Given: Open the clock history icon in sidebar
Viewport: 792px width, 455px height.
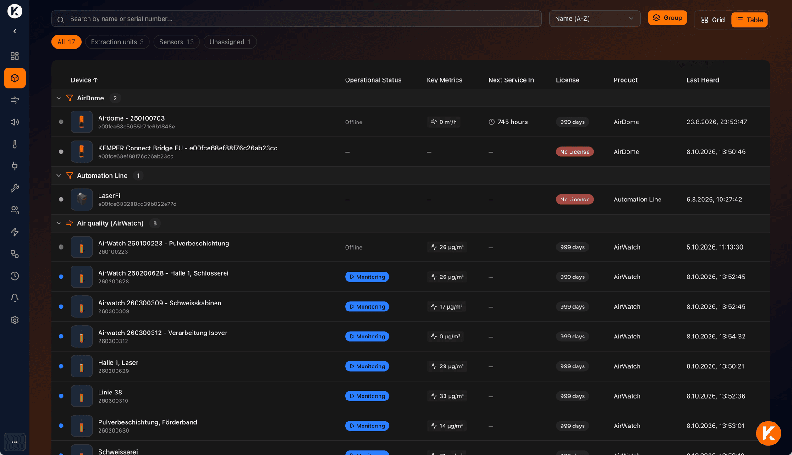Looking at the screenshot, I should tap(15, 276).
